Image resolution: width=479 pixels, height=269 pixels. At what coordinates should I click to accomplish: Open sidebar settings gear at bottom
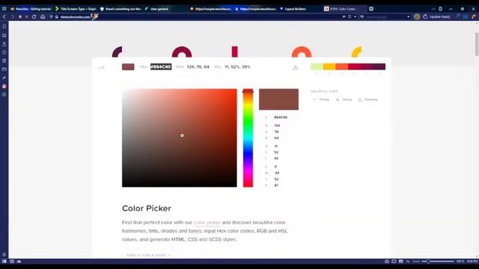[x=4, y=254]
